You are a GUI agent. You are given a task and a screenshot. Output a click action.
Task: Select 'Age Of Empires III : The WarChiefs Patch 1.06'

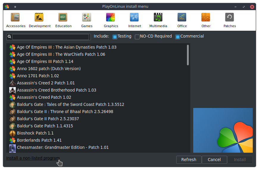pyautogui.click(x=61, y=54)
